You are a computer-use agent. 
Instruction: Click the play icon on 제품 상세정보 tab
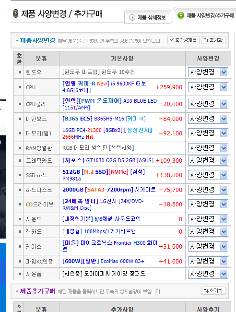132,17
